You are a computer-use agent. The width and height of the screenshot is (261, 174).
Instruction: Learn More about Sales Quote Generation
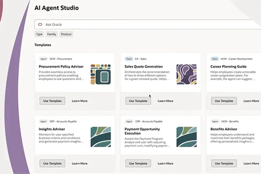pos(165,101)
